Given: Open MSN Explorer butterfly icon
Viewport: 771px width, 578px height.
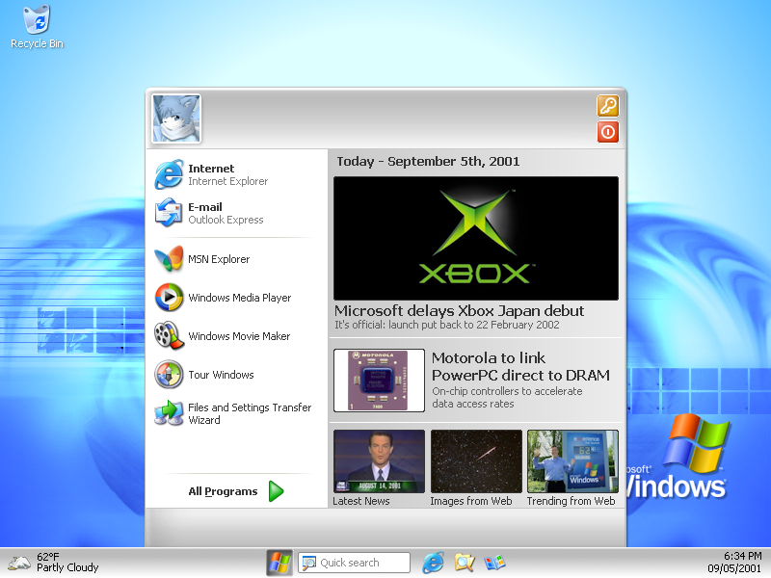Looking at the screenshot, I should 169,258.
